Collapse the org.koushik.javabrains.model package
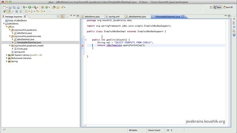This screenshot has height=133, width=237. click(x=10, y=45)
